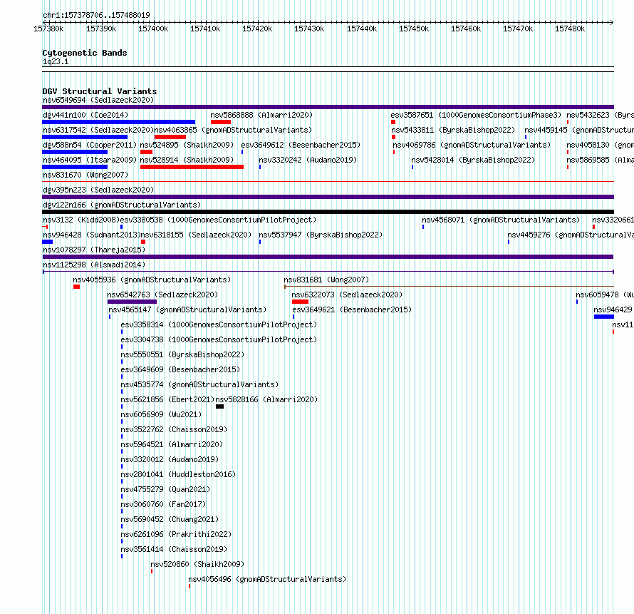Screen dimensions: 634x614
Task: Click red nsv6318155 (Sedlazeck2020) marker
Action: [143, 242]
